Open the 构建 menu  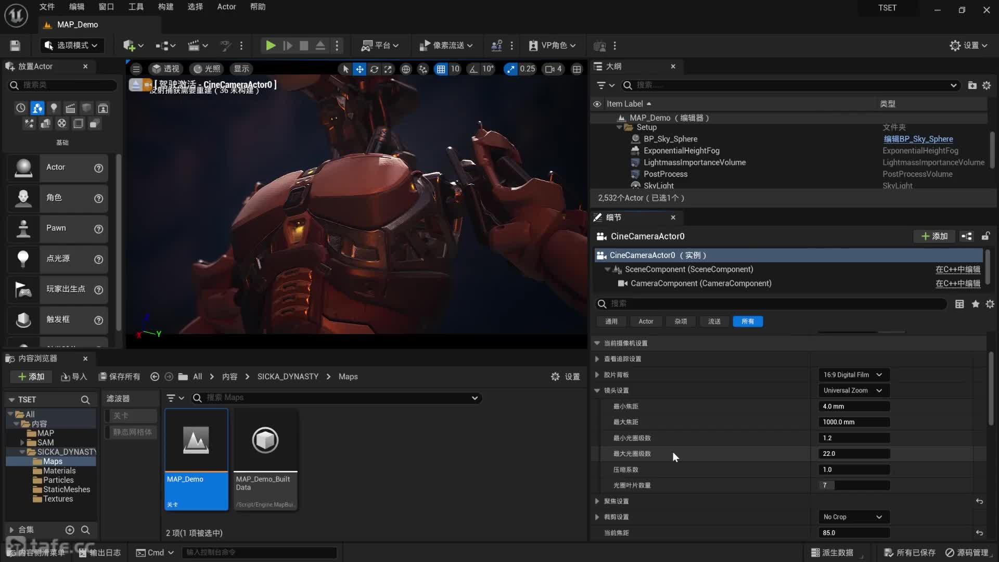pos(165,7)
